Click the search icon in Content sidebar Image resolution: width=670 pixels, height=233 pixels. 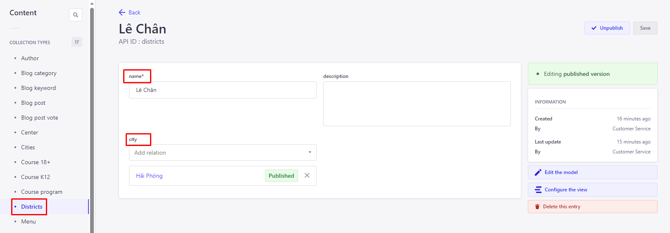pos(76,15)
